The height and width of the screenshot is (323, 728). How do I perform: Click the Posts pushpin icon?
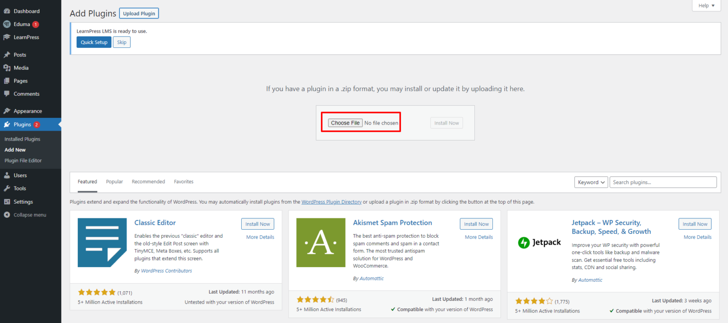click(7, 55)
